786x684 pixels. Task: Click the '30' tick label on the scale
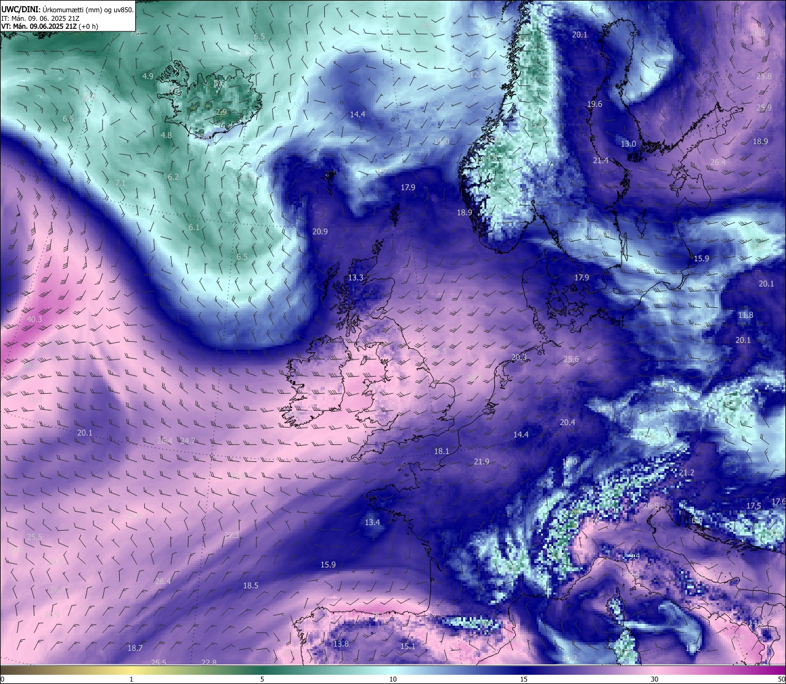tap(655, 679)
